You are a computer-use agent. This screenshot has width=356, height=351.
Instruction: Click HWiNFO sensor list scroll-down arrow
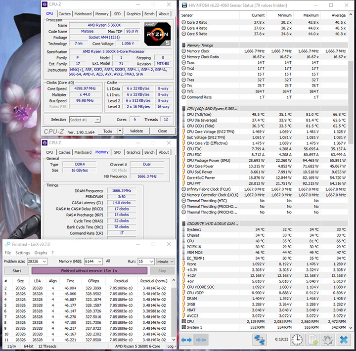click(x=351, y=327)
